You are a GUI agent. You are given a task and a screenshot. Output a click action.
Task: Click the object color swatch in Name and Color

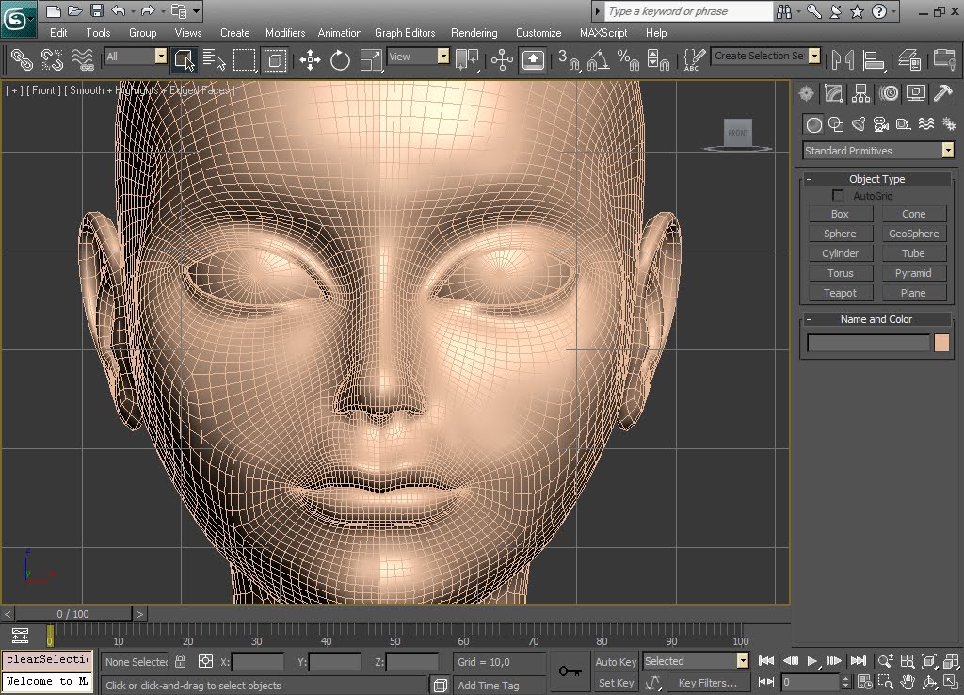click(x=941, y=342)
